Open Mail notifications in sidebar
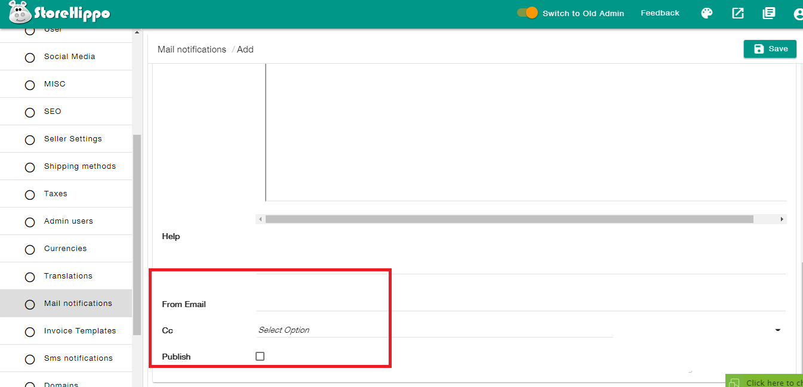 point(78,304)
